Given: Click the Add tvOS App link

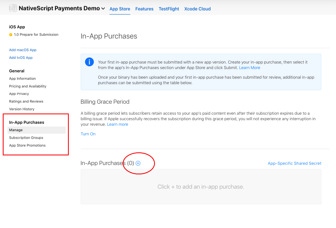Looking at the screenshot, I should click(x=21, y=58).
